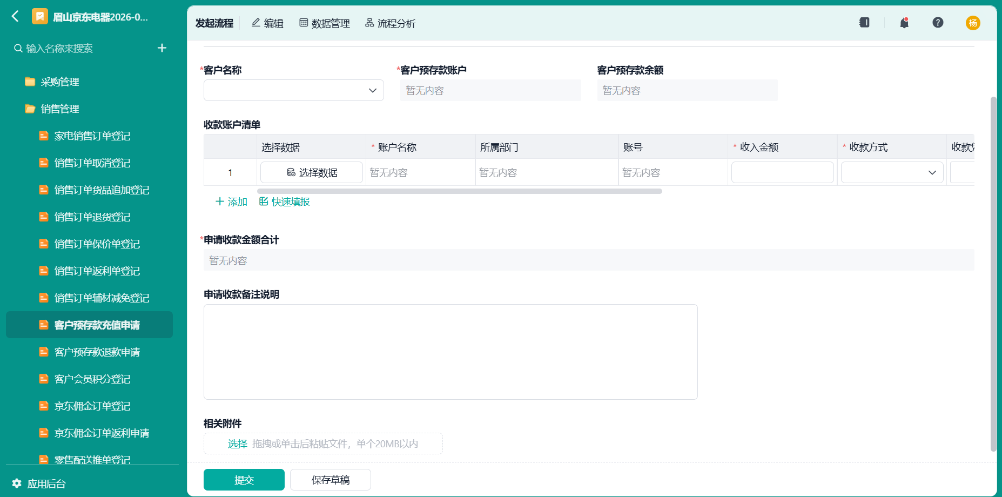The height and width of the screenshot is (497, 1002).
Task: Open the user avatar 杨
Action: (x=973, y=23)
